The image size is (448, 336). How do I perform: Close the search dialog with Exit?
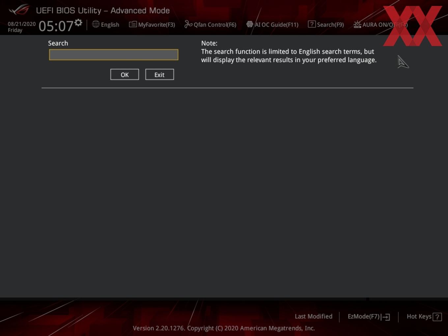[x=159, y=74]
